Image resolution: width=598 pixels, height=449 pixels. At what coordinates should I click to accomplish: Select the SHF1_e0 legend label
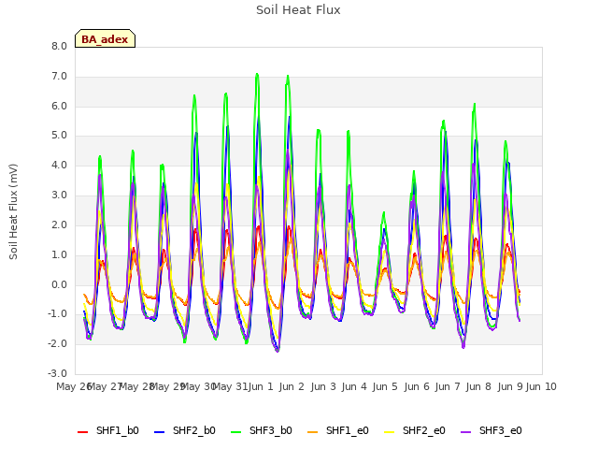click(x=348, y=430)
